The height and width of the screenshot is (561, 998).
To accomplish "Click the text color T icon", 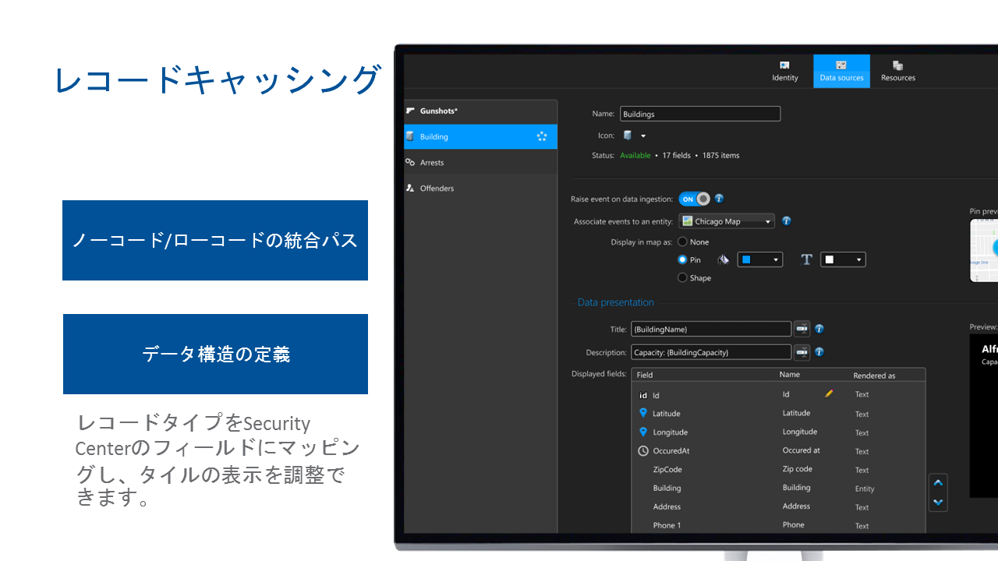I will pos(807,259).
